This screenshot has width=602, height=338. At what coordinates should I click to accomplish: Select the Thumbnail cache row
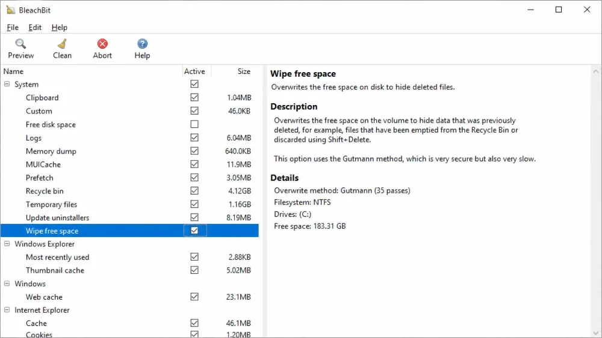coord(129,270)
